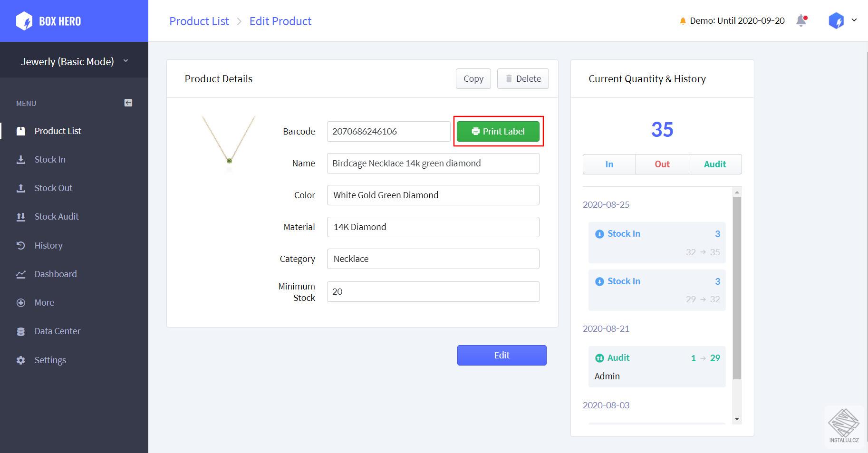Click the Stock Out upload icon

tap(21, 188)
